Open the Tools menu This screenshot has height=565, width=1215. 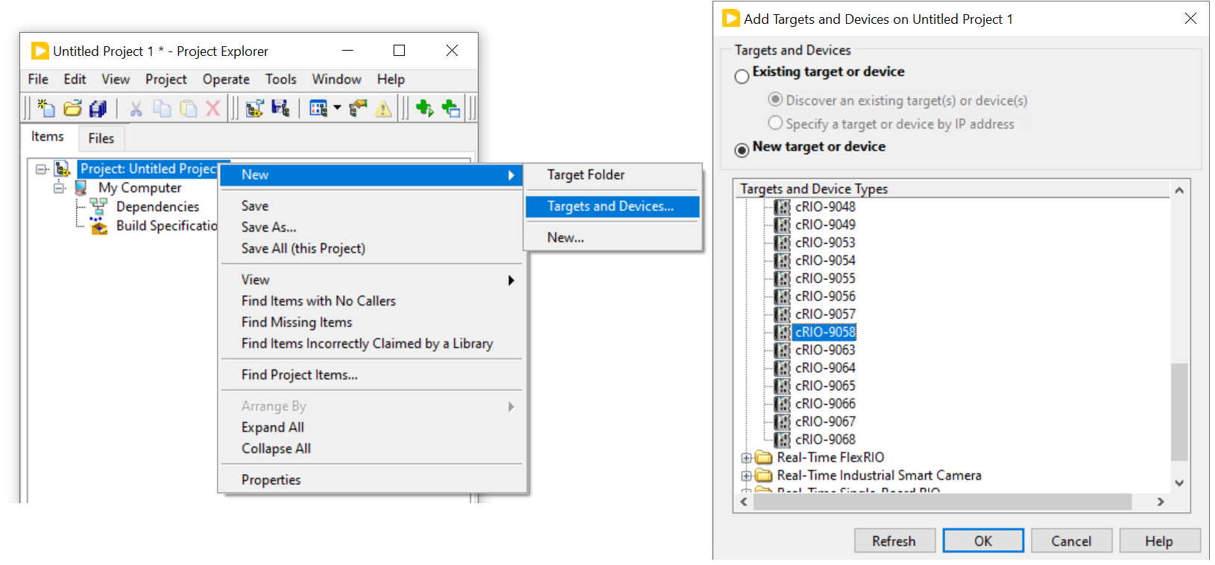click(x=281, y=79)
